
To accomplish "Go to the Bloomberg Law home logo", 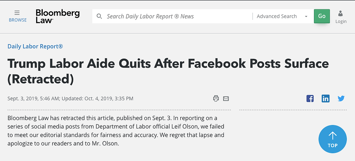I will [x=58, y=16].
